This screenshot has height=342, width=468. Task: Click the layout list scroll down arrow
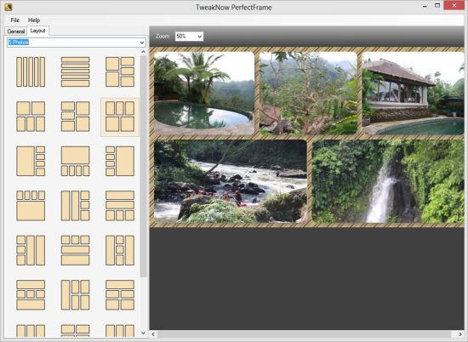143,333
